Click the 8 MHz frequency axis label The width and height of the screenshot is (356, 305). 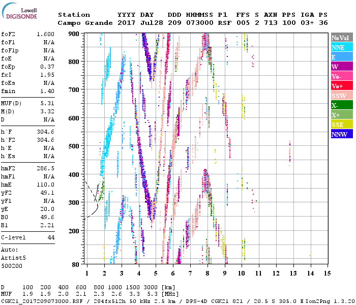(207, 273)
